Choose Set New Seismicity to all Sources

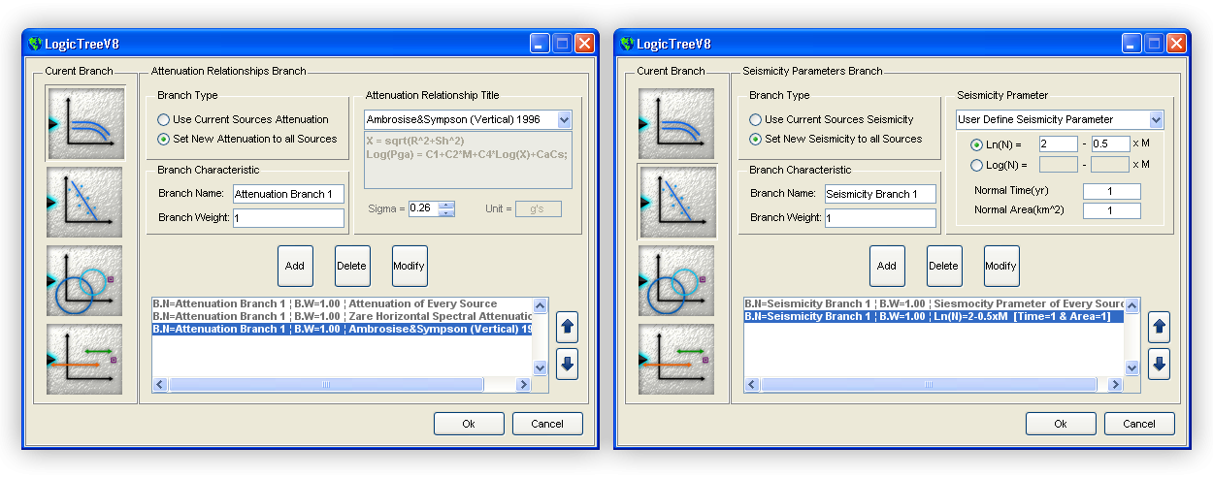point(756,139)
